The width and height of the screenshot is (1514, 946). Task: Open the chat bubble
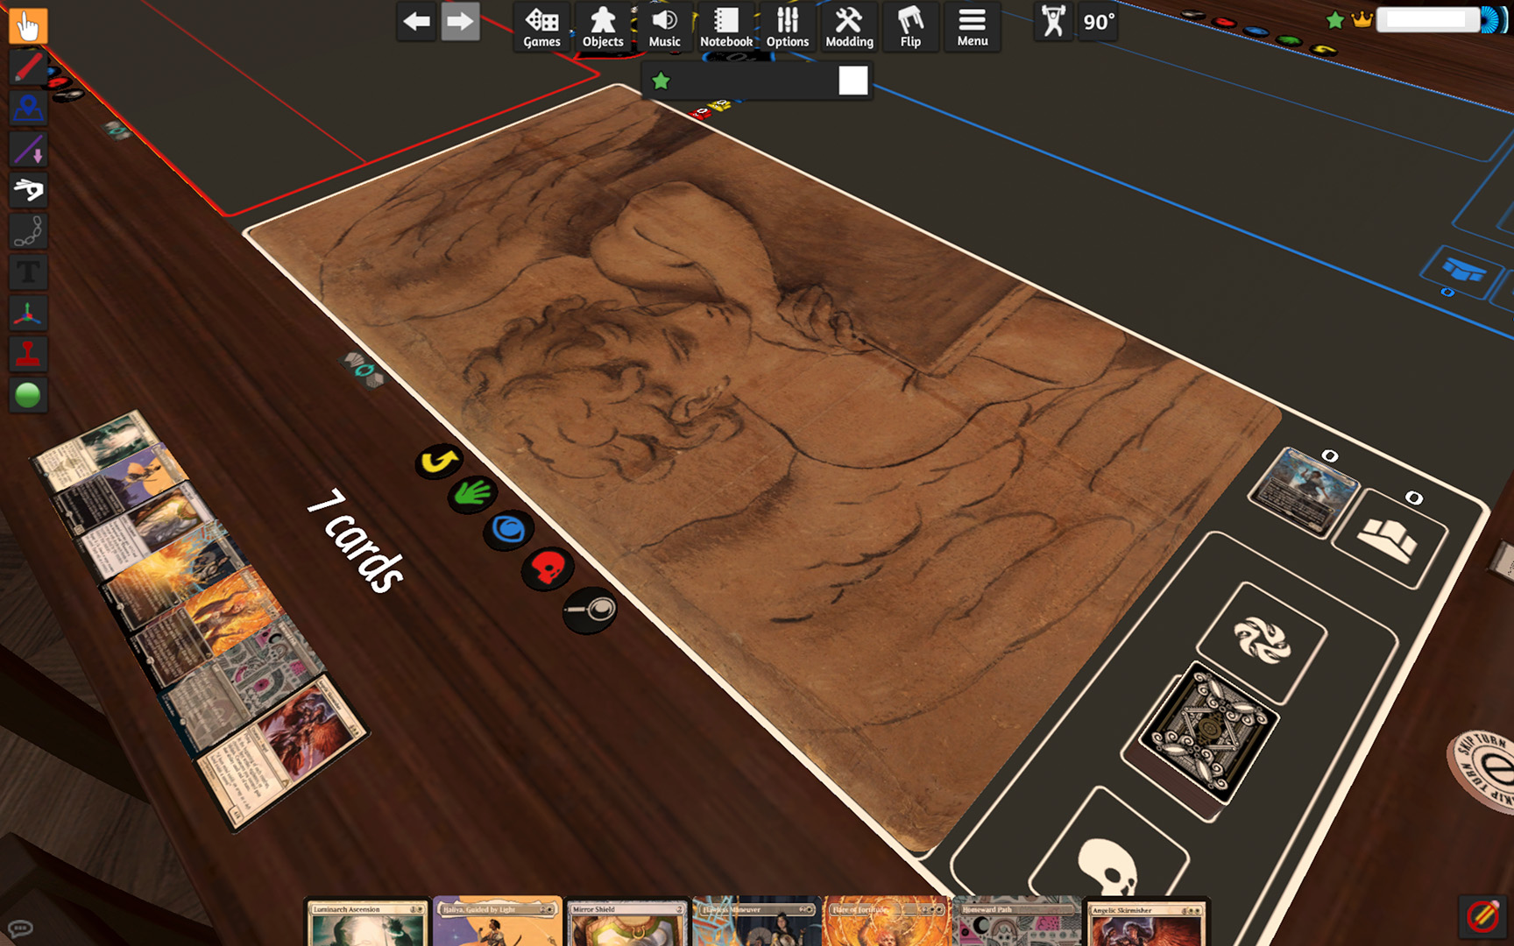(19, 928)
